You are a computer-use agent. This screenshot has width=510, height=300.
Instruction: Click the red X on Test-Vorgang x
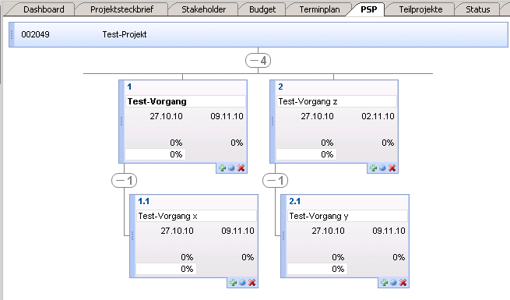(251, 282)
